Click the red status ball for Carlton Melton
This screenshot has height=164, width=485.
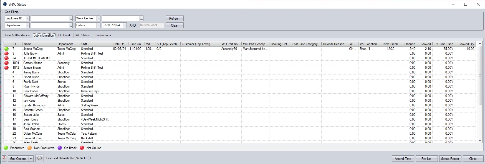coord(6,63)
